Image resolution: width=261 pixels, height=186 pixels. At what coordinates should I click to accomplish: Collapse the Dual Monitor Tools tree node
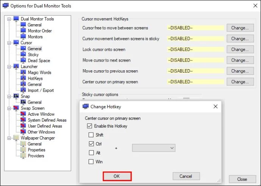click(9, 19)
